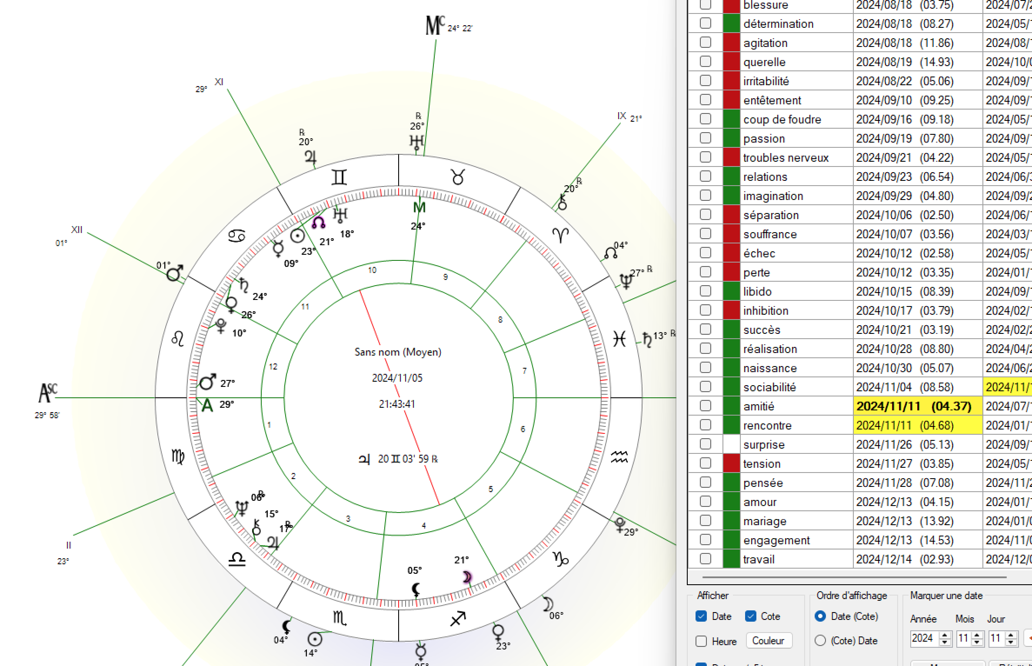Click the green swatch beside passion

click(731, 138)
